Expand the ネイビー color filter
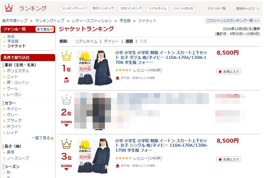 (14, 109)
